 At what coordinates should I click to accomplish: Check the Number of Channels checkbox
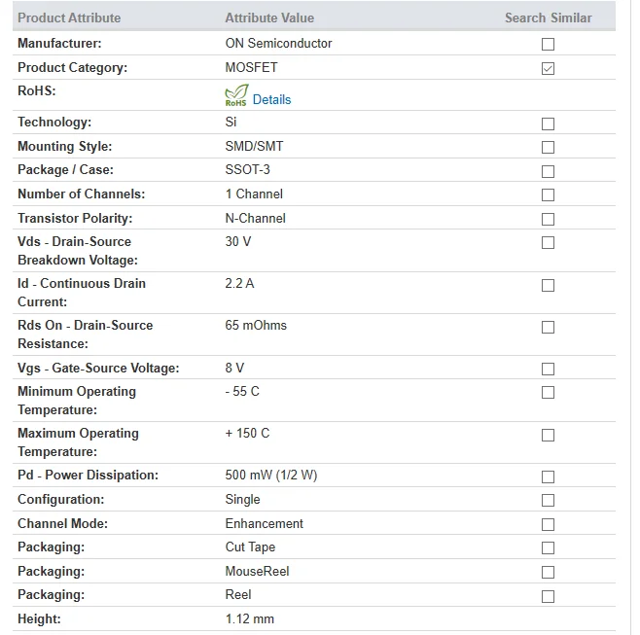548,195
